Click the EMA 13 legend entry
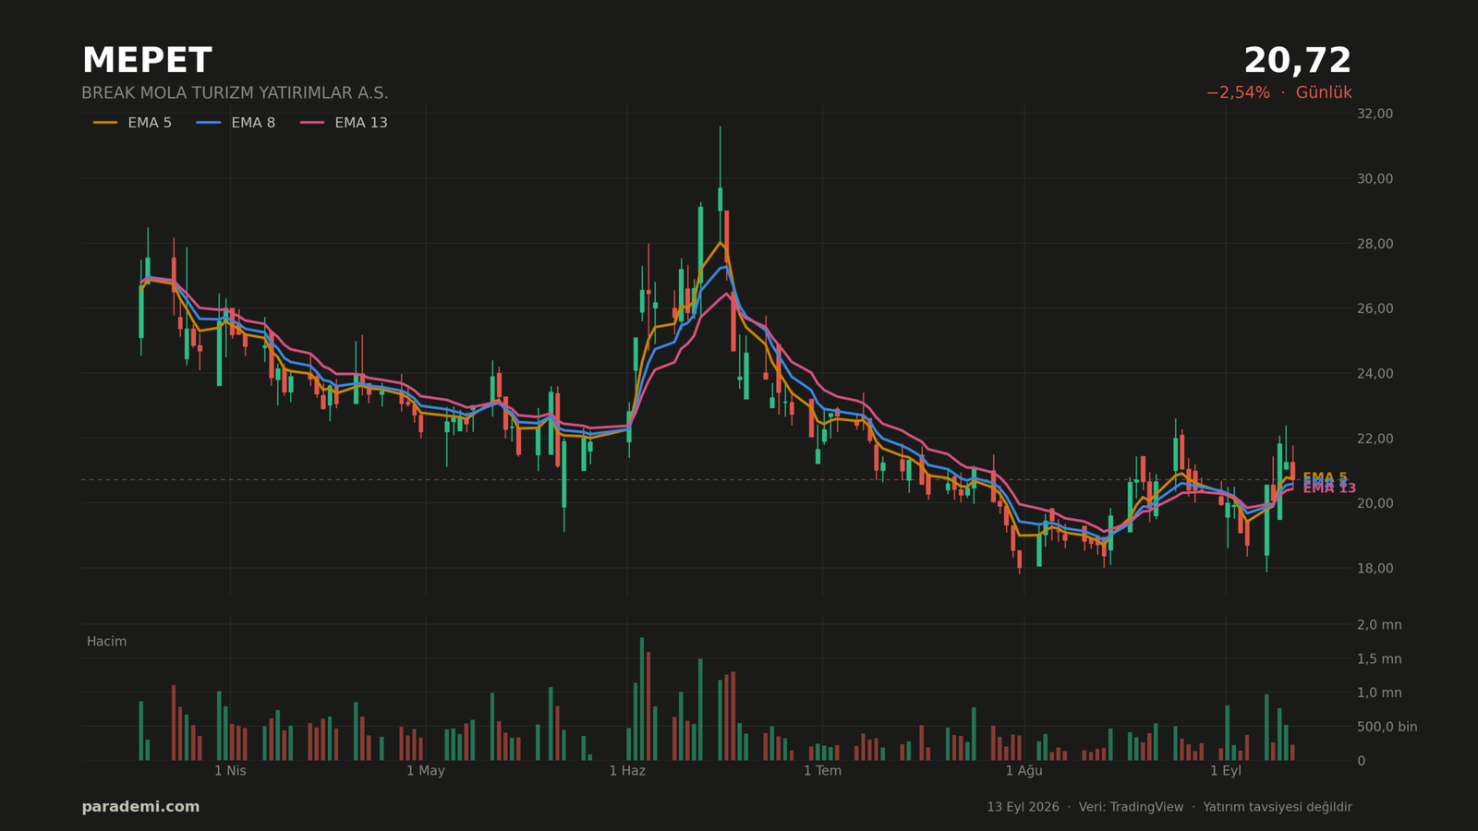The height and width of the screenshot is (831, 1478). coord(344,123)
